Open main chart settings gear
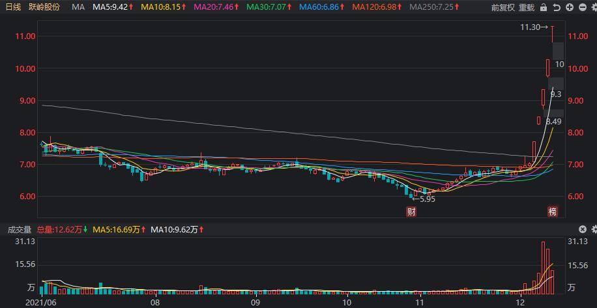The image size is (597, 308). point(594,7)
